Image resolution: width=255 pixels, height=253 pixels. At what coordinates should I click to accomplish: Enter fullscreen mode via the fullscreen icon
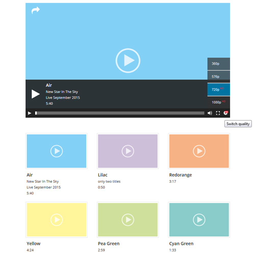(218, 113)
